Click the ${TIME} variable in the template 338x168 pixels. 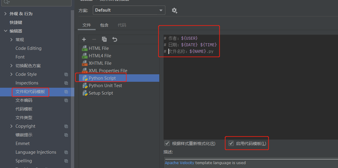pos(208,45)
